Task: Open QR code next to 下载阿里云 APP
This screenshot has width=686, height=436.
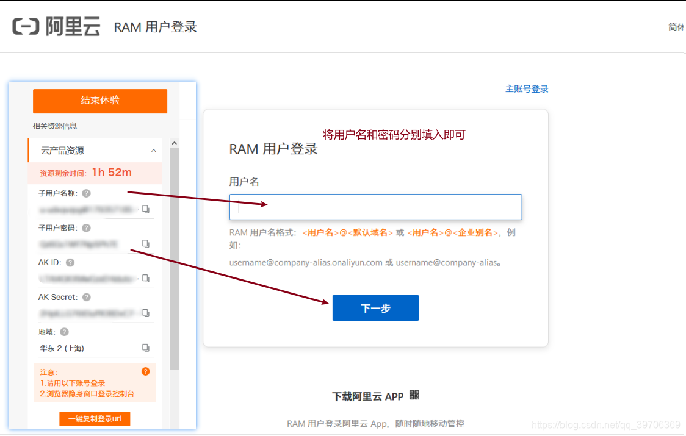Action: point(414,395)
